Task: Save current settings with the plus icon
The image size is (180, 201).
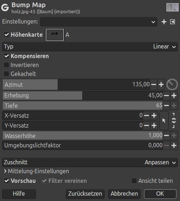Action: click(x=164, y=22)
